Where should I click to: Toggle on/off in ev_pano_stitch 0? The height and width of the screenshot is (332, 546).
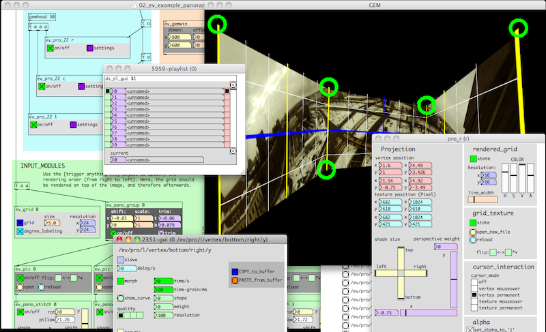coord(20,312)
